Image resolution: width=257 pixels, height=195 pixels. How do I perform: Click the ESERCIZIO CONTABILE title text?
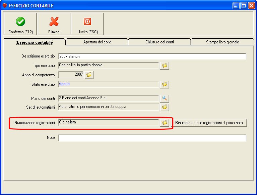[31, 6]
